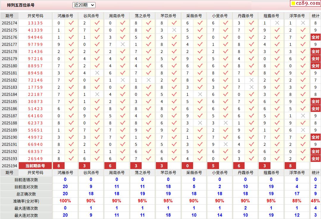Click the grey X in 谷风 column, row 2025181
The image size is (321, 219).
point(97,73)
